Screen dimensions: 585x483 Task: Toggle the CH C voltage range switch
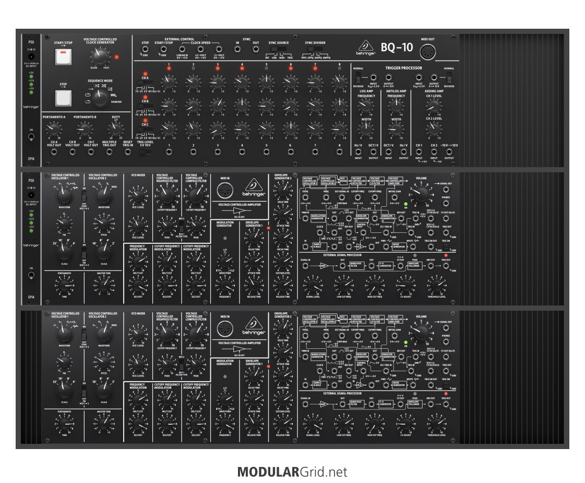[145, 130]
